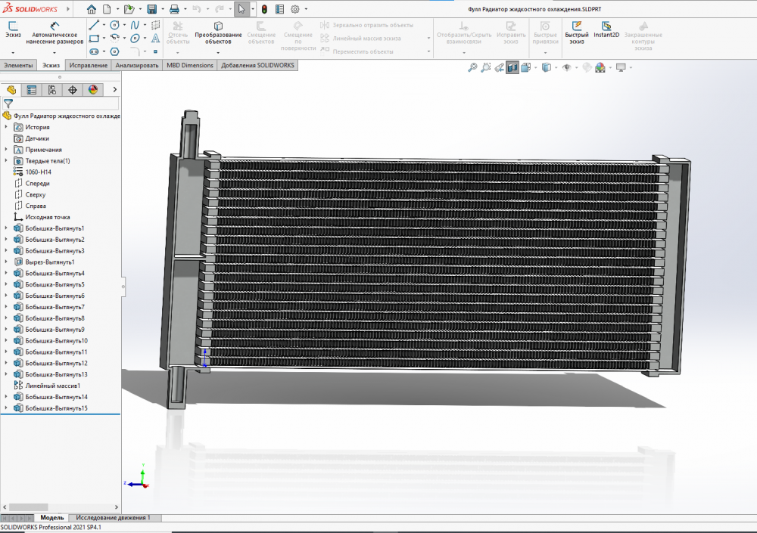Open the DisplayManager color ball tab
Screen dimensions: 757x533
click(x=93, y=90)
